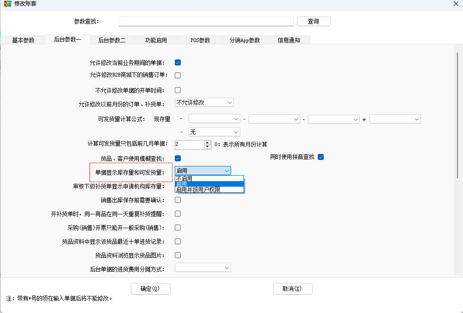The image size is (463, 313).
Task: Open second 可发货量计算公式 dropdown
Action: [274, 119]
